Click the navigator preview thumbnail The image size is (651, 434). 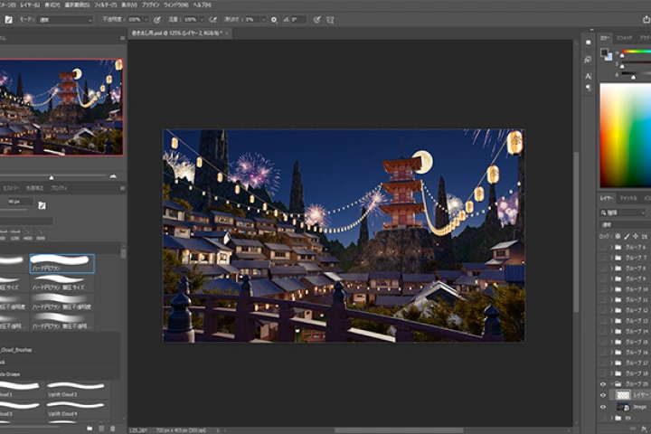click(x=61, y=108)
